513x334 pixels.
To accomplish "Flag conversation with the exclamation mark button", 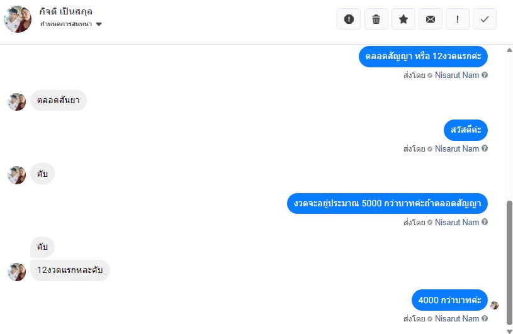I will (x=458, y=19).
